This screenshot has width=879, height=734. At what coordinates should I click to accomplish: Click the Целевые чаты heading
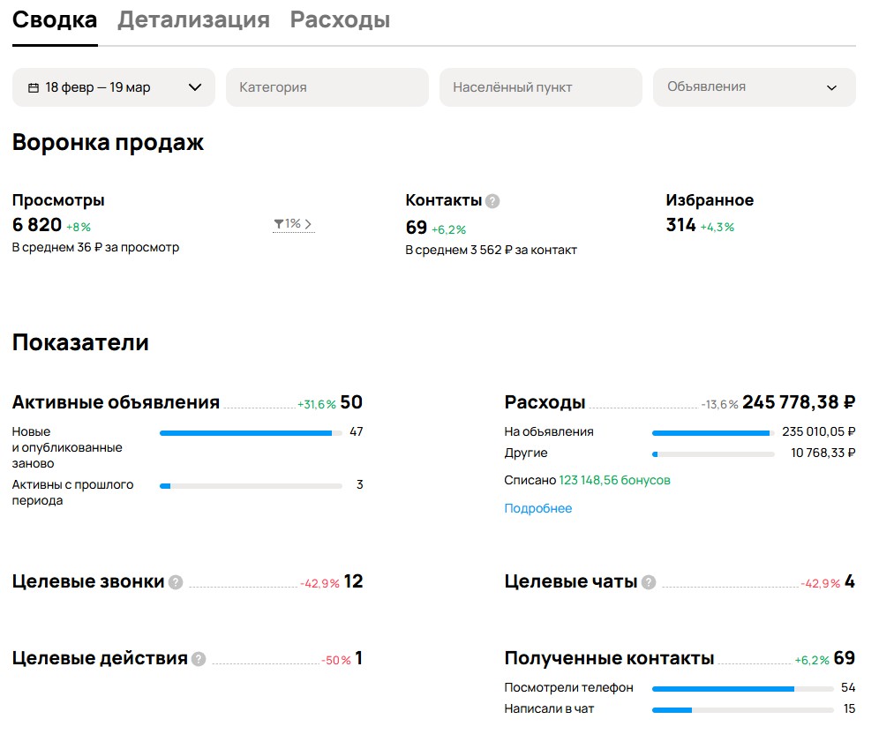571,581
